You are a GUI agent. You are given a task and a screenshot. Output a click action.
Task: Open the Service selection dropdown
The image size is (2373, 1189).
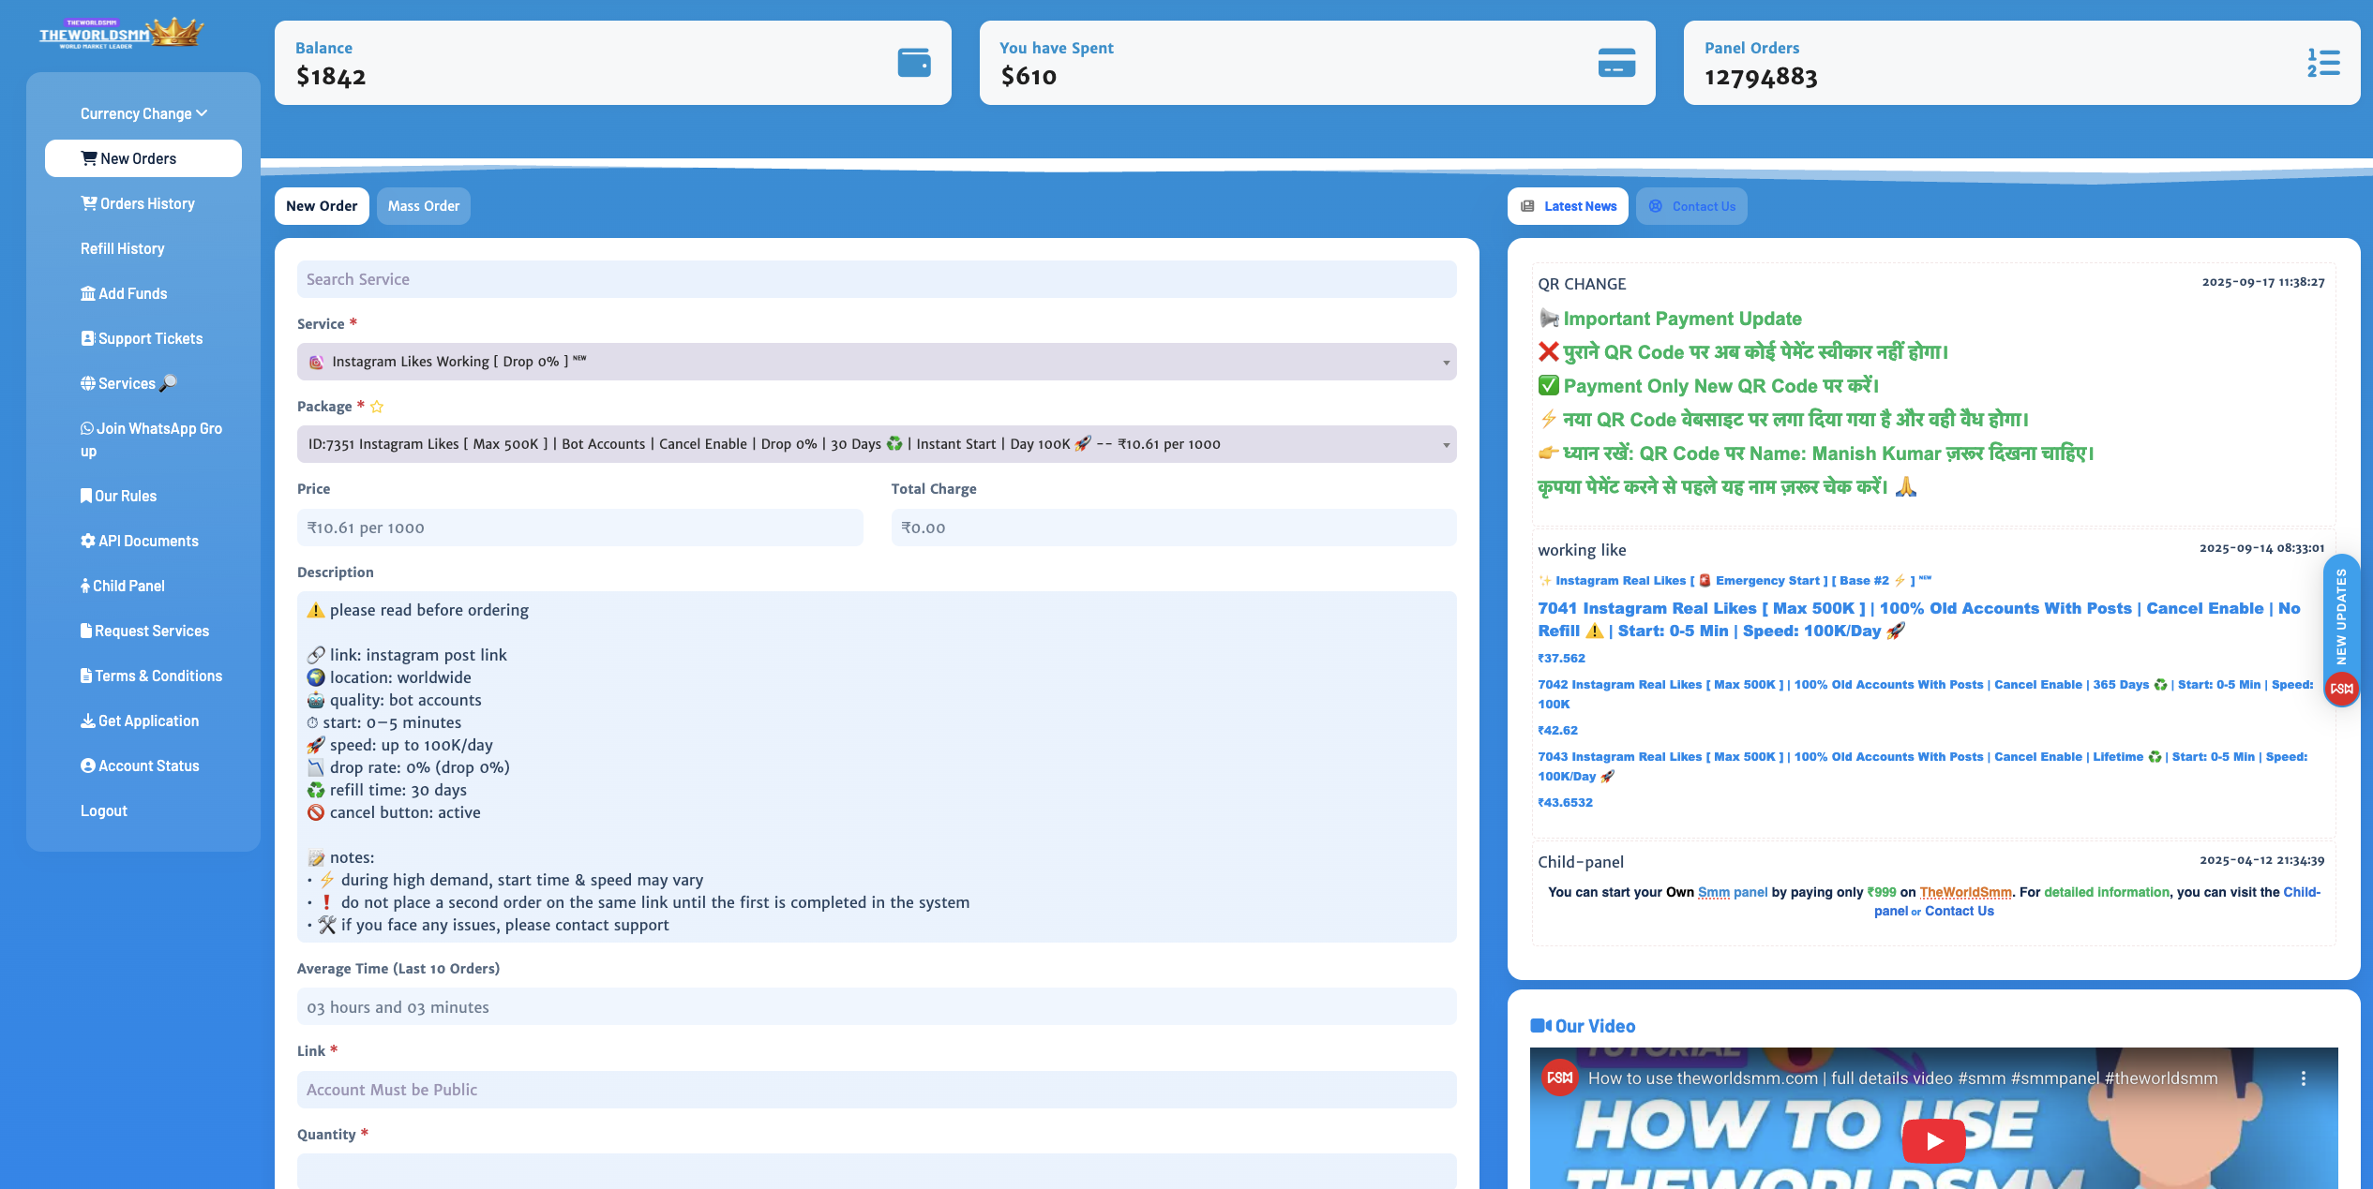[x=876, y=362]
